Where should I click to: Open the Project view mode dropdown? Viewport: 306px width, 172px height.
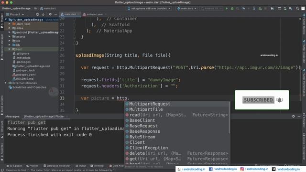coord(15,14)
